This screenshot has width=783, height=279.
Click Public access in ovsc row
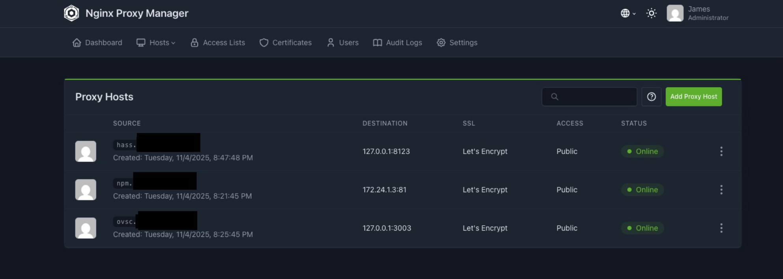click(567, 228)
